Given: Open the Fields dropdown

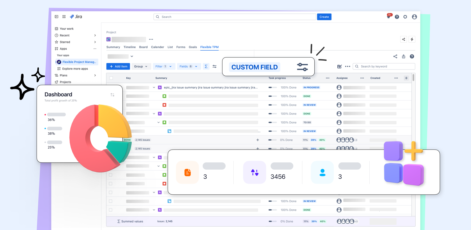Looking at the screenshot, I should click(188, 66).
